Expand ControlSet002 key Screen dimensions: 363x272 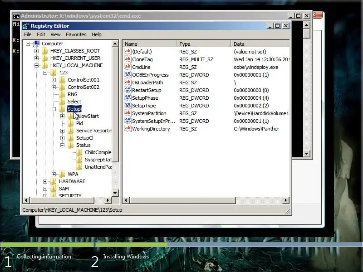pyautogui.click(x=54, y=87)
